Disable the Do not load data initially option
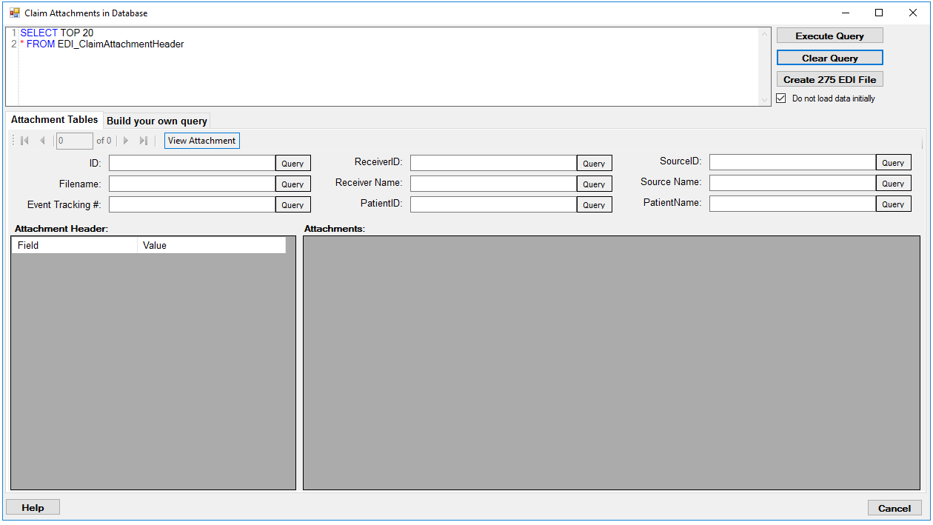933x525 pixels. (x=781, y=98)
